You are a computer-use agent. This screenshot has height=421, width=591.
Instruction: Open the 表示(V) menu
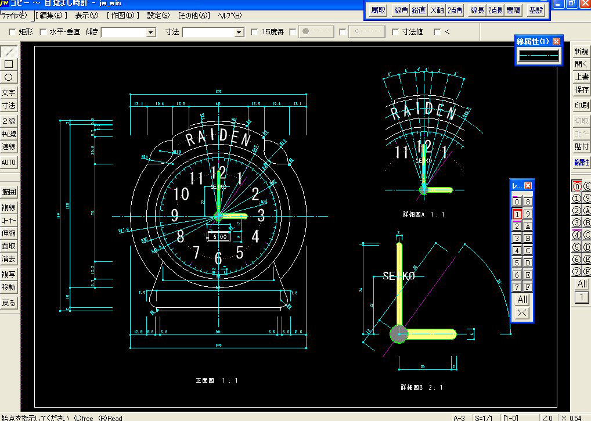coord(87,16)
